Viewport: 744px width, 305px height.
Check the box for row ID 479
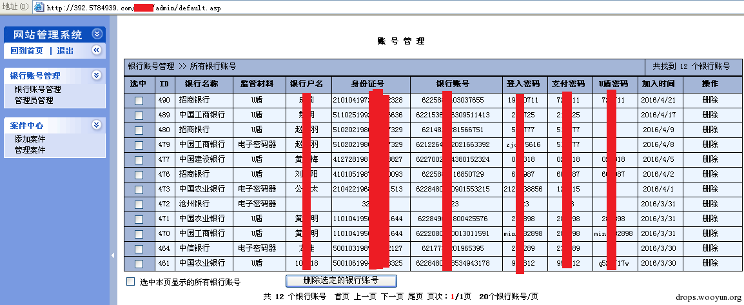coord(139,144)
